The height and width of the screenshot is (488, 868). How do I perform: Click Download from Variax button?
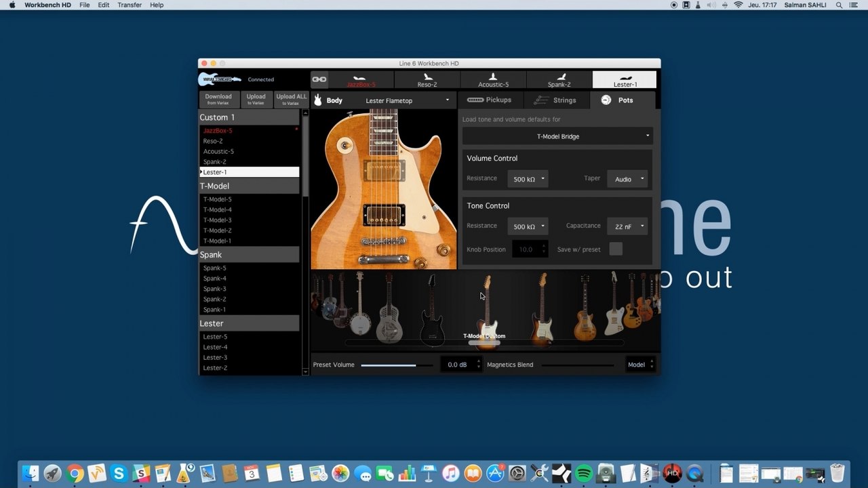point(218,100)
